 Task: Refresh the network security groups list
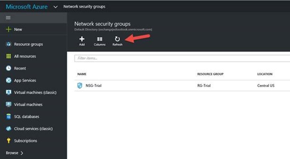pos(117,41)
